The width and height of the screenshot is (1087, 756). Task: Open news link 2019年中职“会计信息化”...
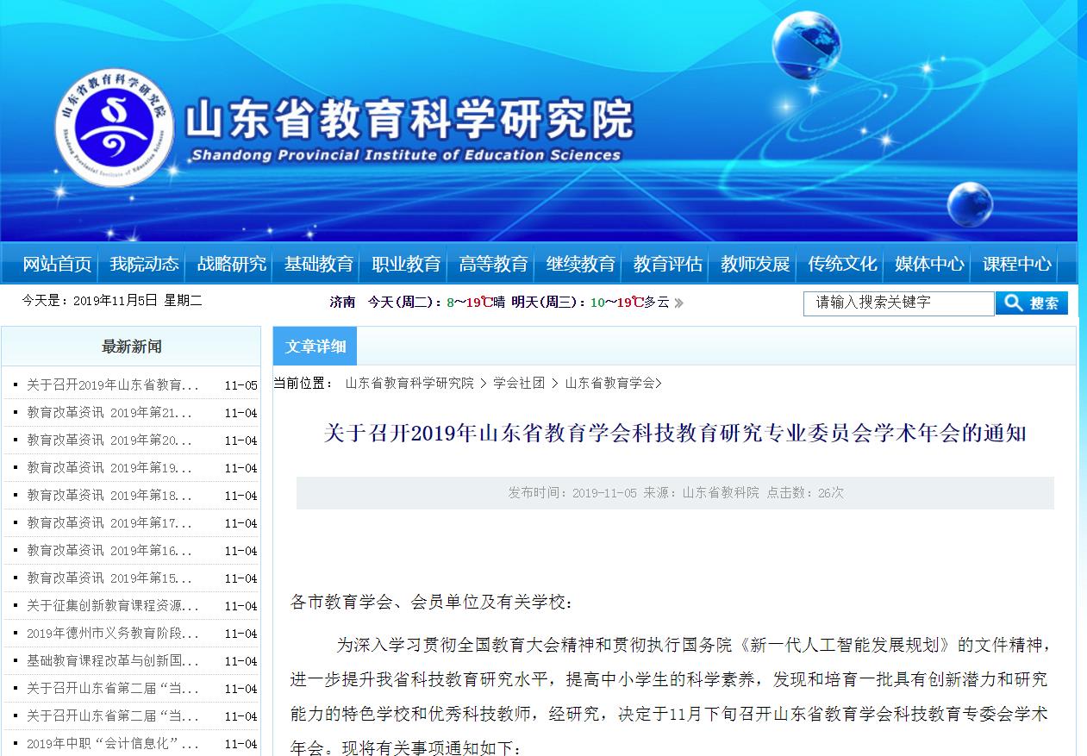(113, 744)
